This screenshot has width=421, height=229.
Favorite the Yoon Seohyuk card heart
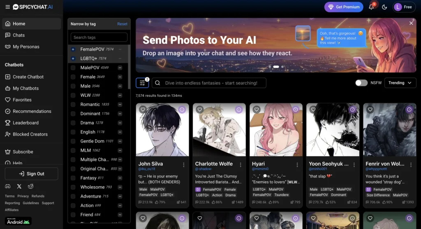point(313,110)
